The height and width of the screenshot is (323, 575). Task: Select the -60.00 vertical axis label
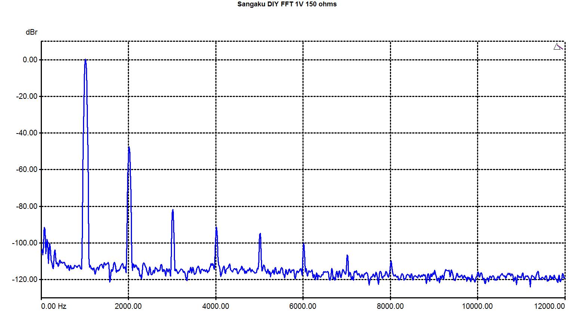pyautogui.click(x=27, y=169)
